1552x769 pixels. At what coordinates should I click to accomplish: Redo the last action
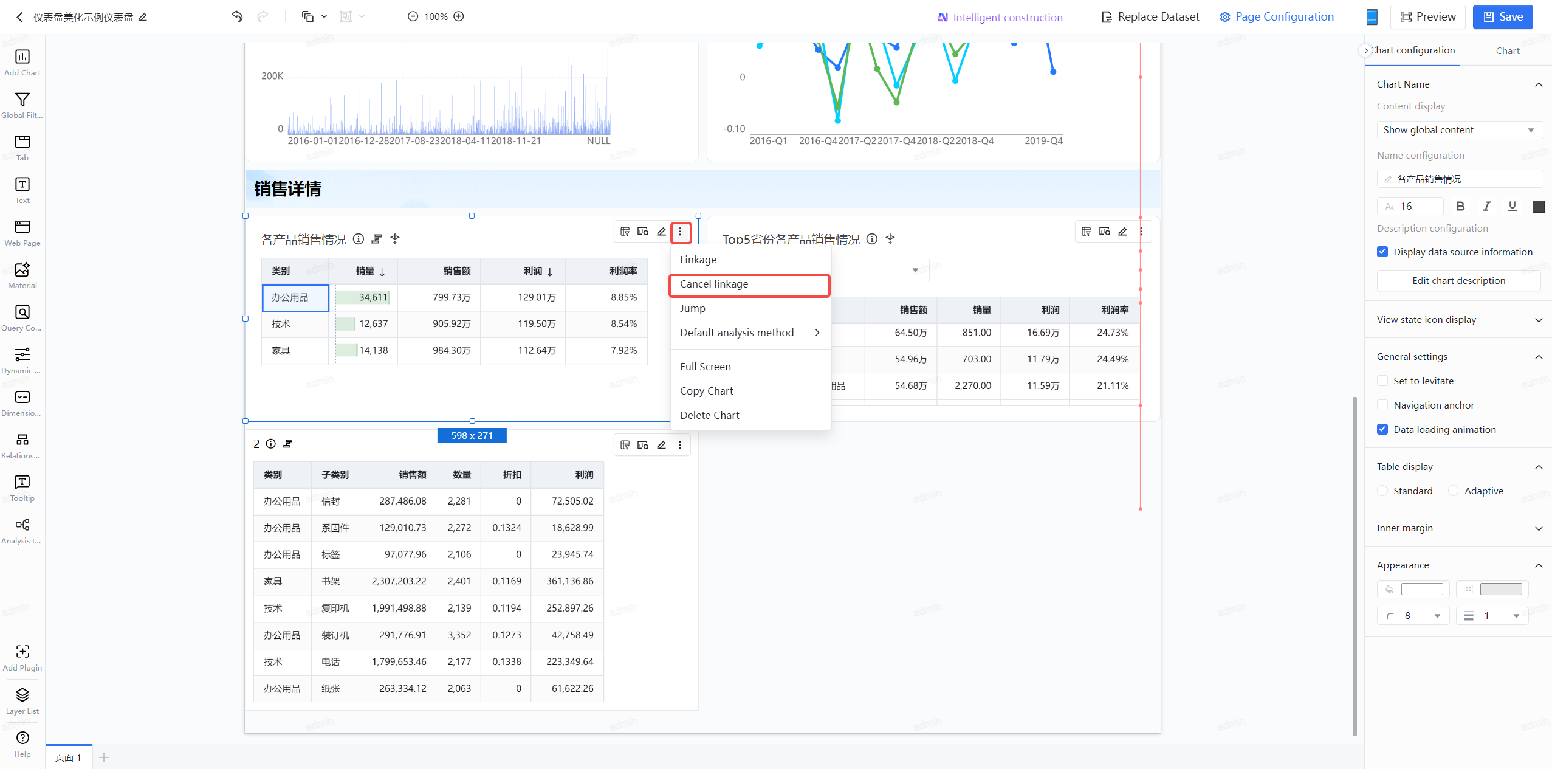[x=263, y=16]
